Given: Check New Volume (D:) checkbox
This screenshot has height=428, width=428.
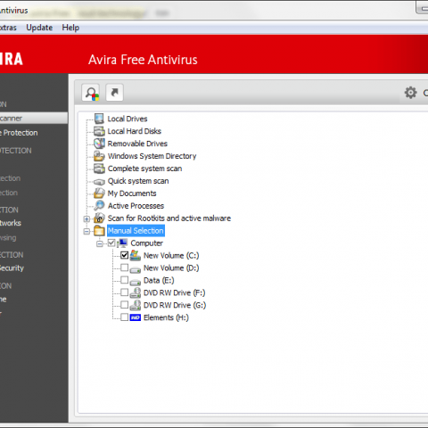Looking at the screenshot, I should coord(124,267).
